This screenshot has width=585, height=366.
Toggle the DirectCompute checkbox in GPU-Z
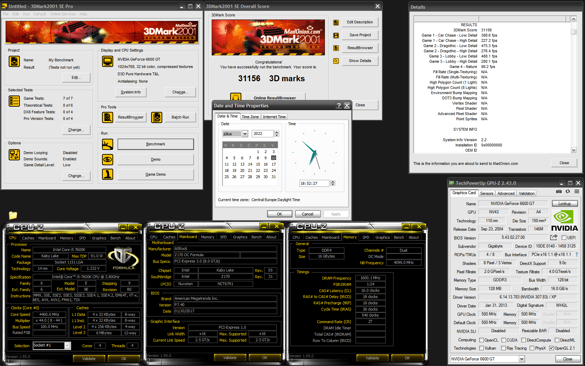[x=523, y=340]
